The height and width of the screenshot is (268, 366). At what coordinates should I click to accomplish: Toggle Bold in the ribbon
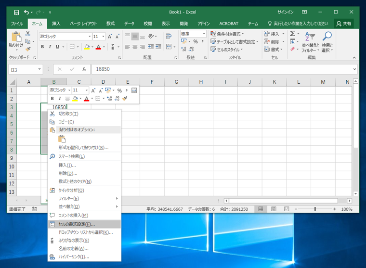[x=42, y=47]
